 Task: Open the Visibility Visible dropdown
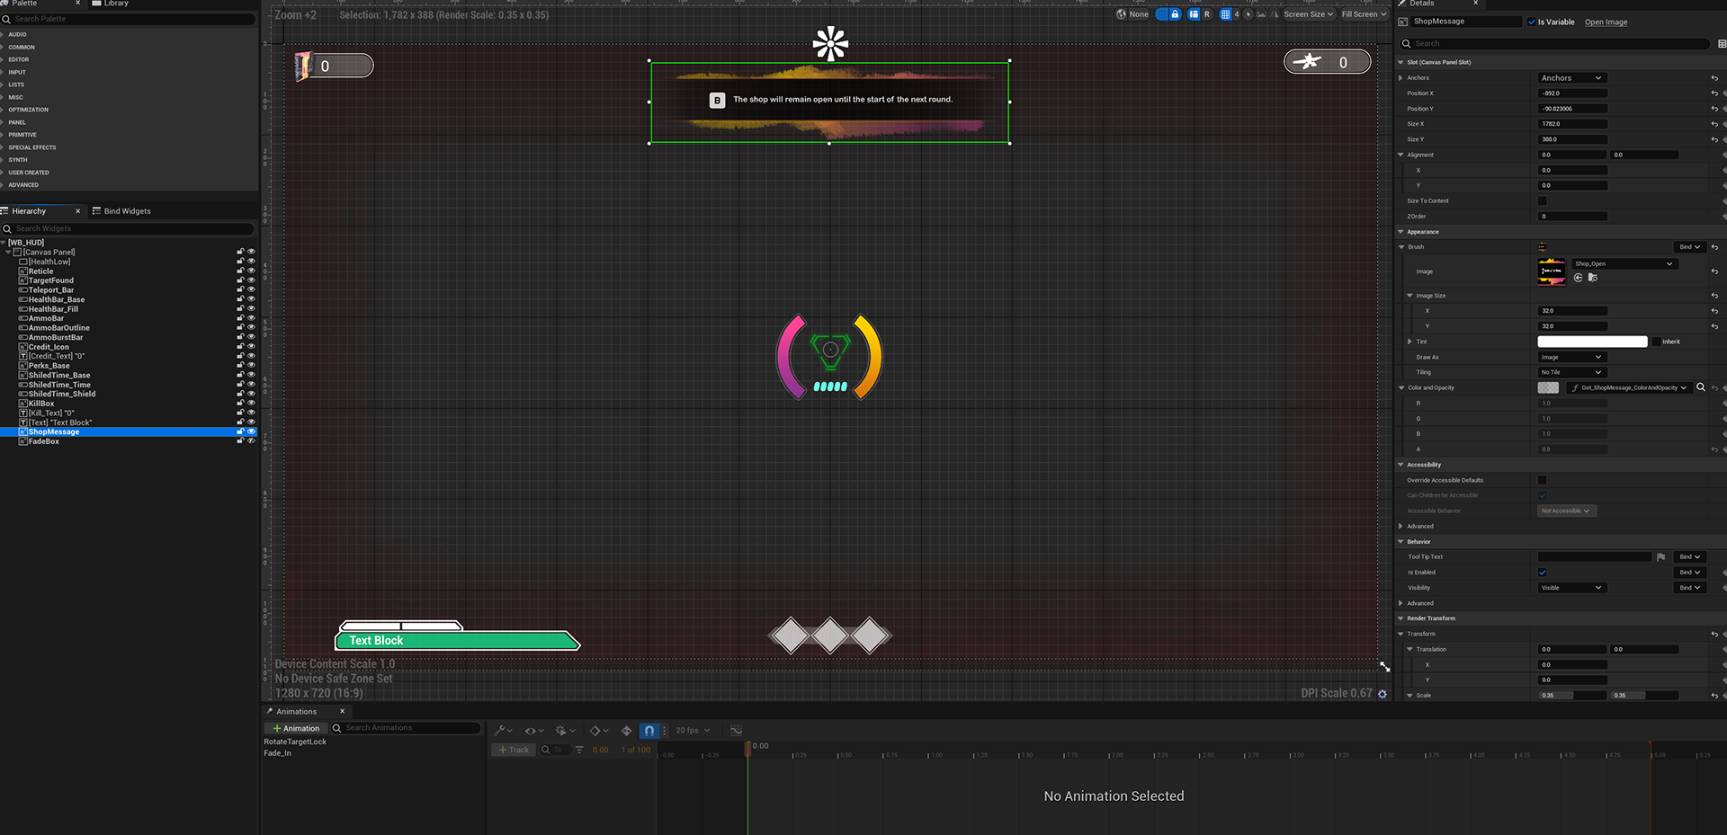tap(1570, 588)
